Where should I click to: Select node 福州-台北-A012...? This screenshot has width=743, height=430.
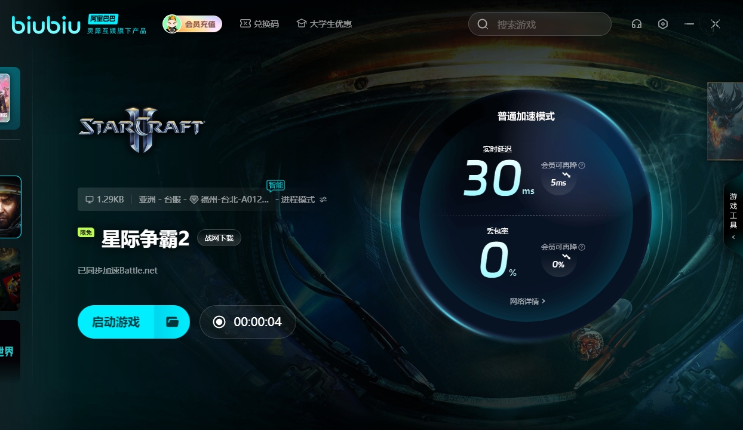coord(230,199)
